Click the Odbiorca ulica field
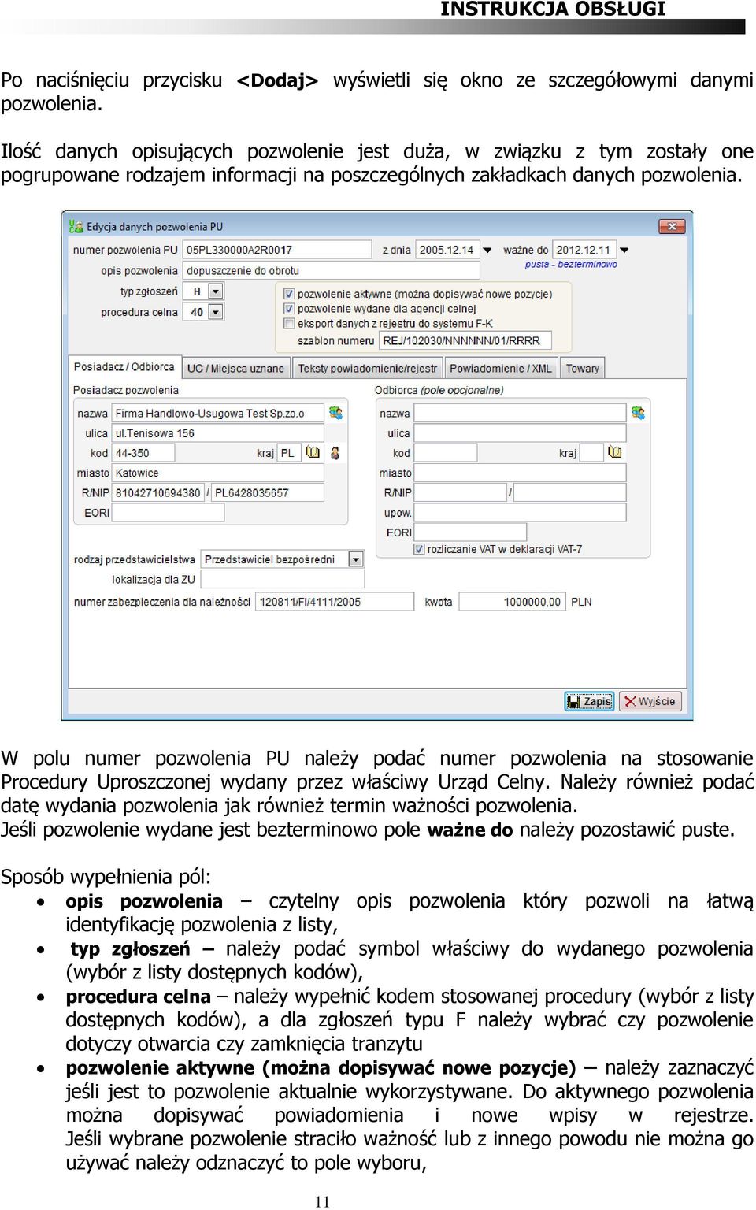This screenshot has width=756, height=1210. click(x=521, y=432)
